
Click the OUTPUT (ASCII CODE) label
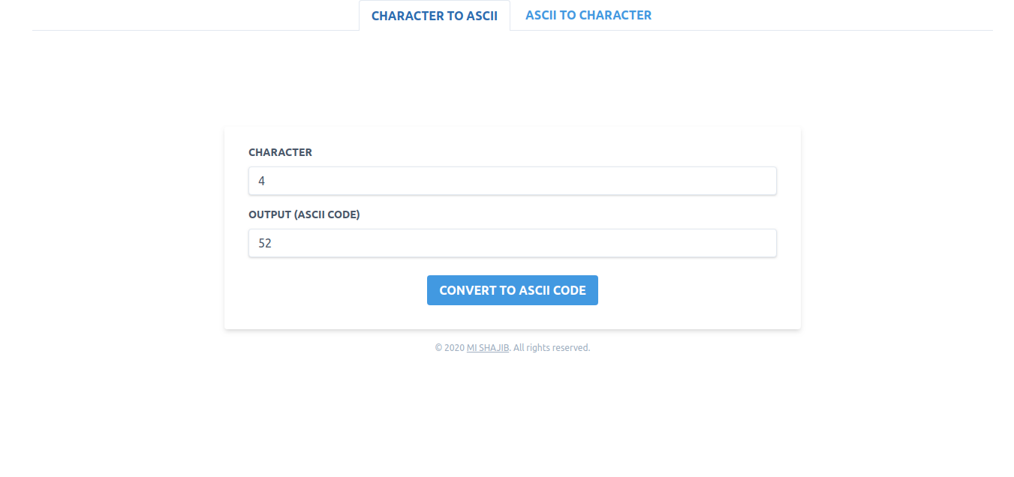[x=304, y=214]
